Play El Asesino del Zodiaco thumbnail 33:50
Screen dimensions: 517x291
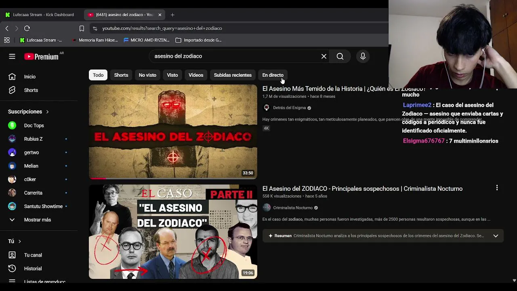[173, 131]
